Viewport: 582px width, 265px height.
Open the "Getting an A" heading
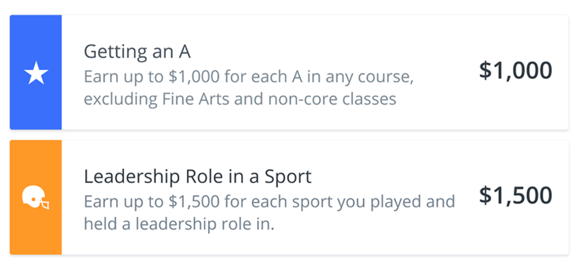(x=137, y=52)
